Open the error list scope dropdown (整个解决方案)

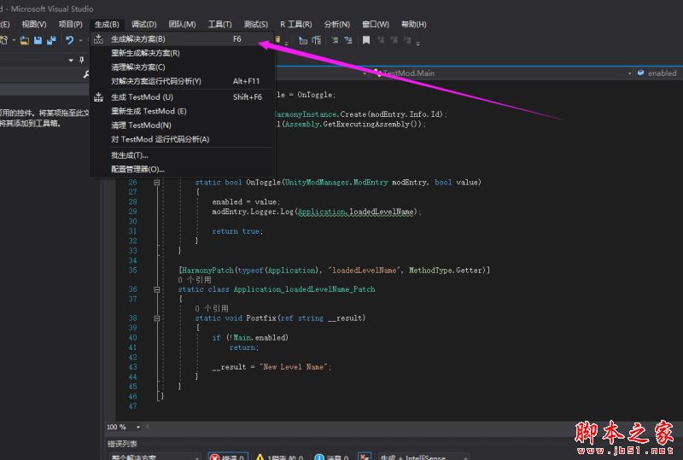click(x=155, y=457)
